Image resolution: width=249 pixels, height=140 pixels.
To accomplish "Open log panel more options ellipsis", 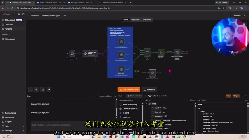I will (x=242, y=96).
